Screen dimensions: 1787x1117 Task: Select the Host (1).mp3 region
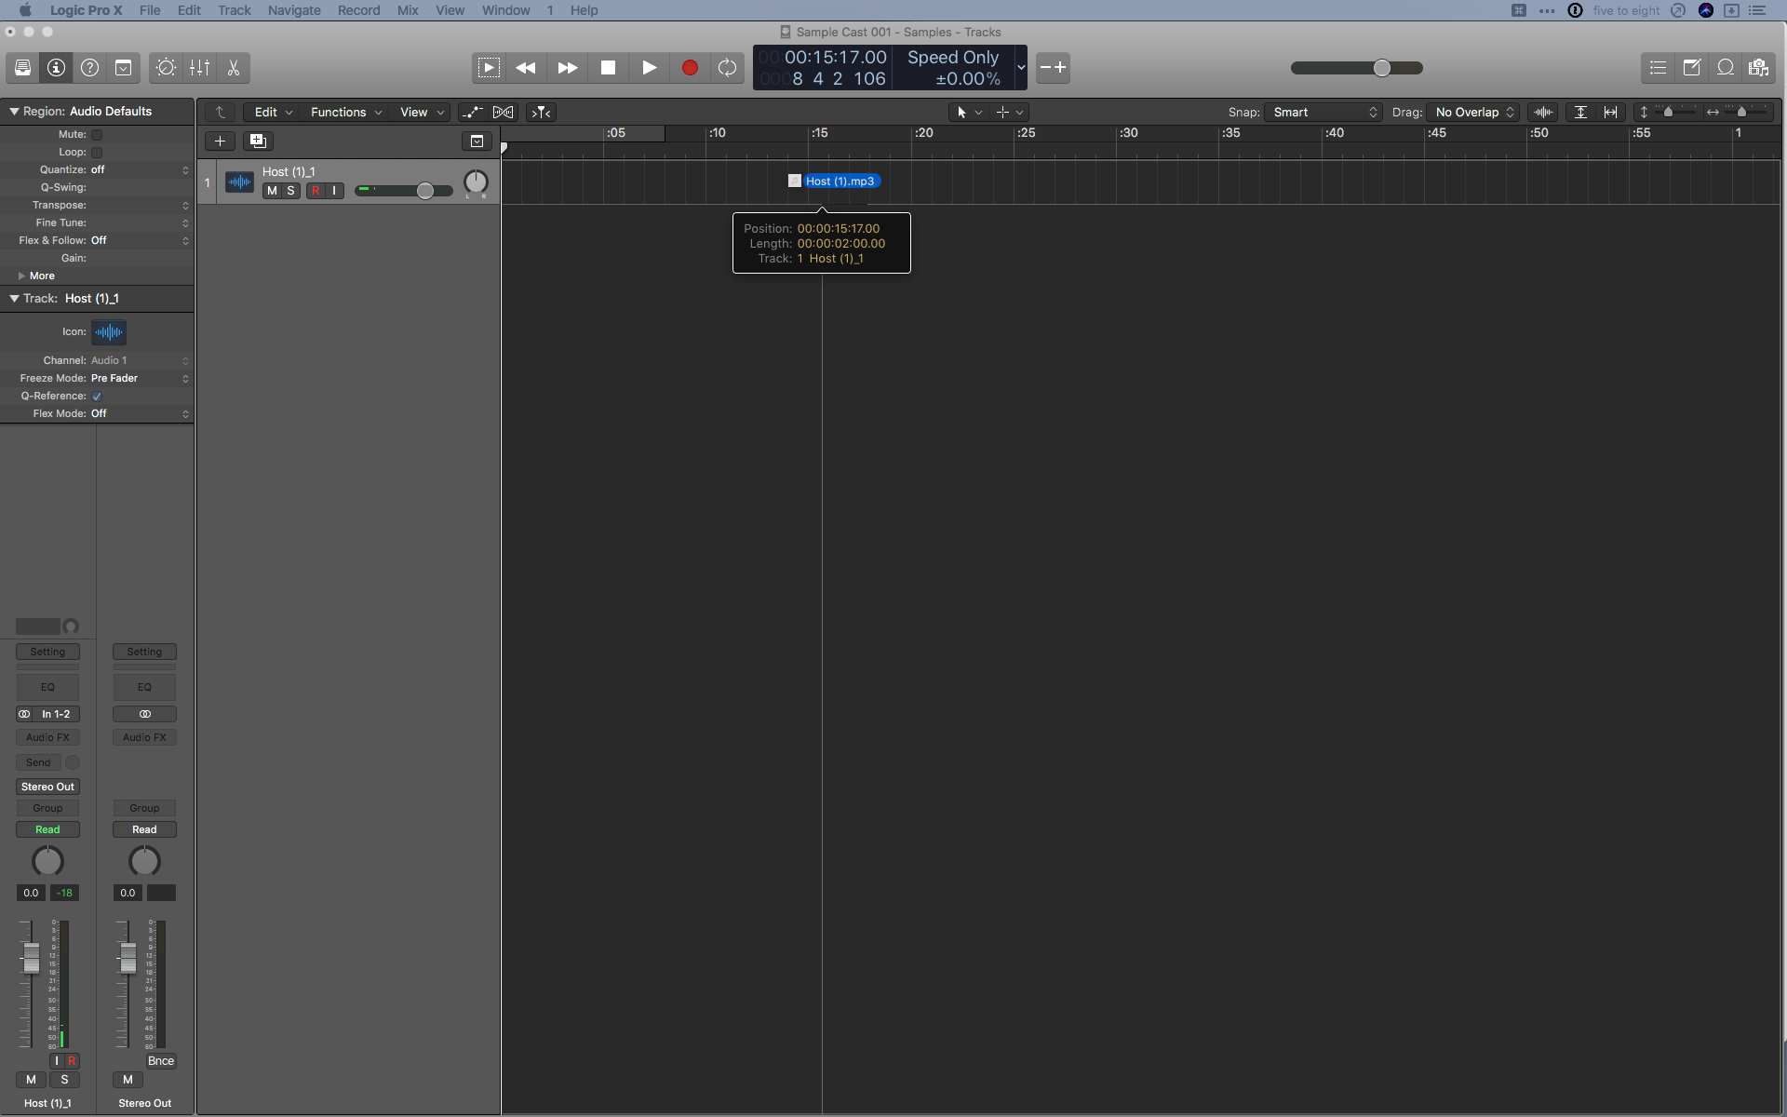point(834,182)
